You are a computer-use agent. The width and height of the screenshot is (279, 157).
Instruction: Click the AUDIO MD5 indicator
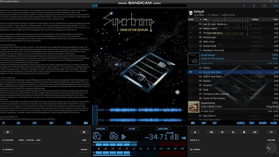point(163,129)
